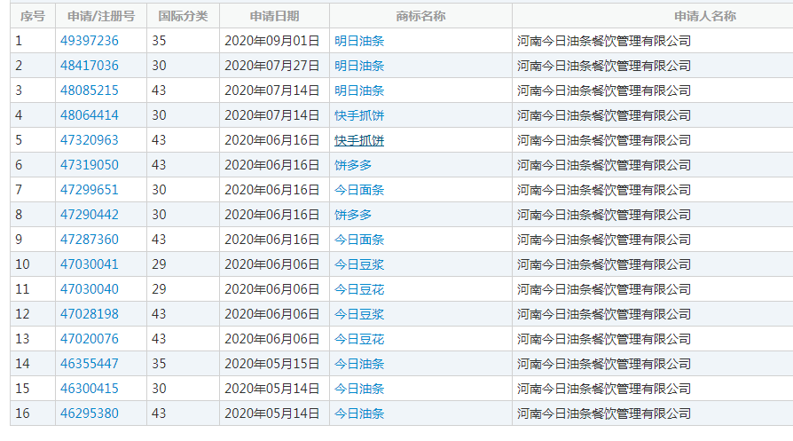Select 2020年05月14日 date in row 15

pos(272,389)
